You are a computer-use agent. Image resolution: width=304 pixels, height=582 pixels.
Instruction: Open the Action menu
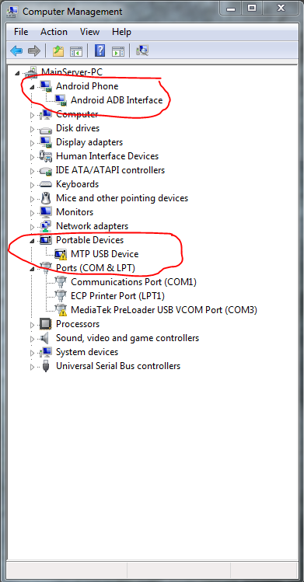pos(54,32)
